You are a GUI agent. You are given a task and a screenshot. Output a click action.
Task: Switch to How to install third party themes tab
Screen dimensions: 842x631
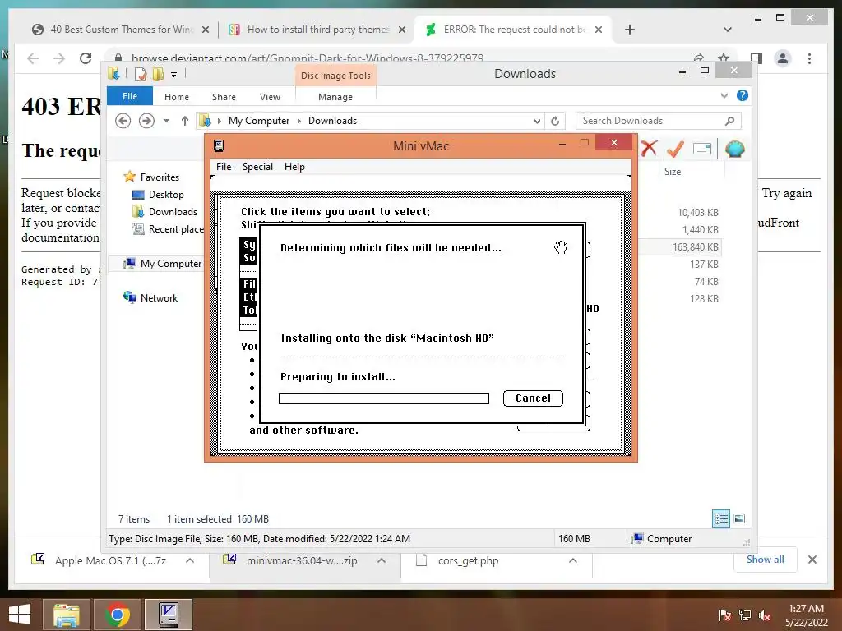(318, 30)
